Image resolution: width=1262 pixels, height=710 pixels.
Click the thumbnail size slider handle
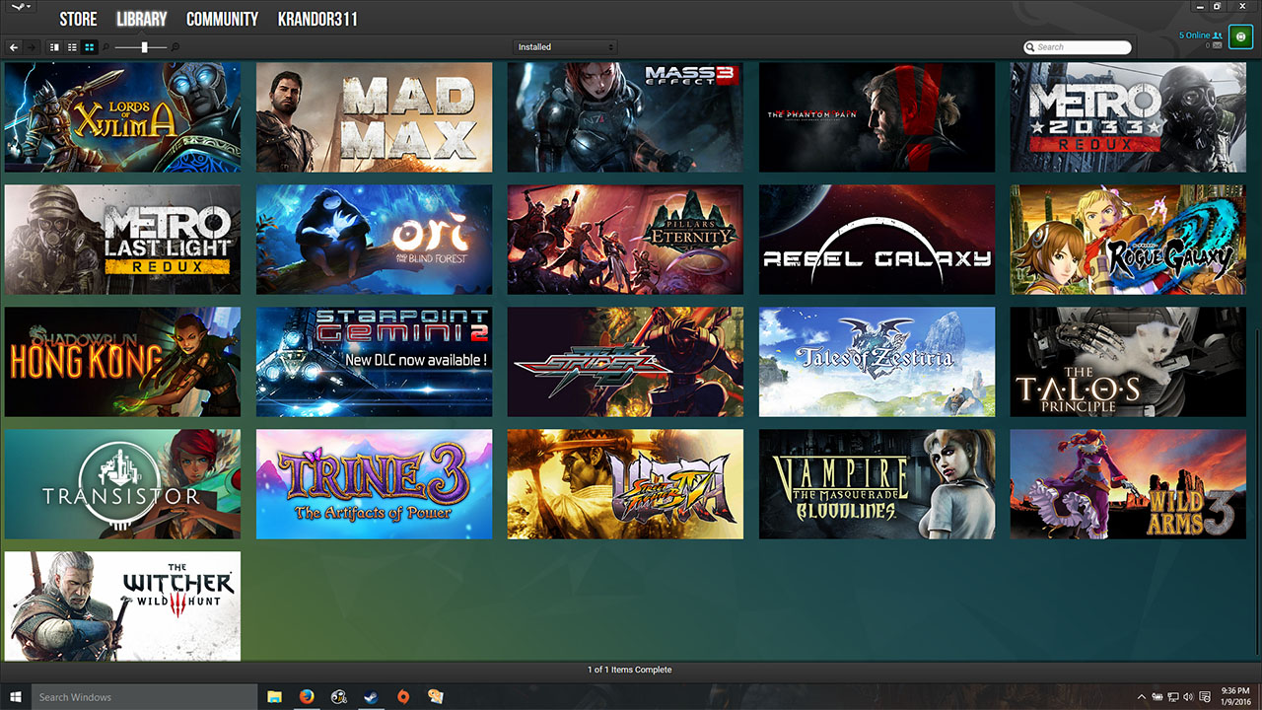click(144, 47)
